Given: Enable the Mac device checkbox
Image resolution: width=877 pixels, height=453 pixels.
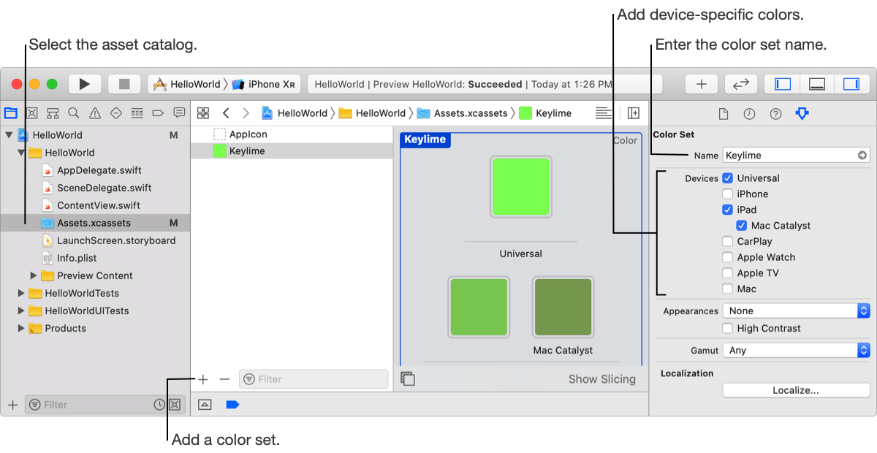Looking at the screenshot, I should point(727,289).
